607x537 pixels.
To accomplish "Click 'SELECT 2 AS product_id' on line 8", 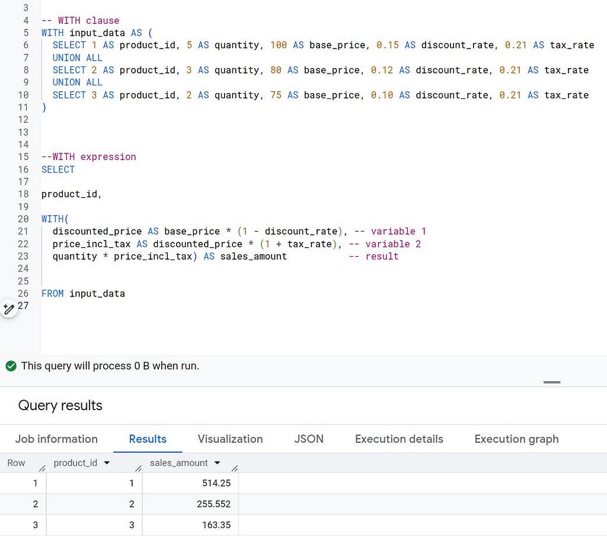I will pyautogui.click(x=114, y=70).
